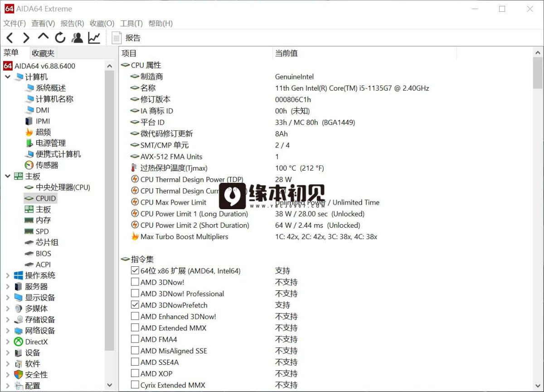This screenshot has height=392, width=544.
Task: Select the 主板 item under CPUID
Action: (x=38, y=209)
